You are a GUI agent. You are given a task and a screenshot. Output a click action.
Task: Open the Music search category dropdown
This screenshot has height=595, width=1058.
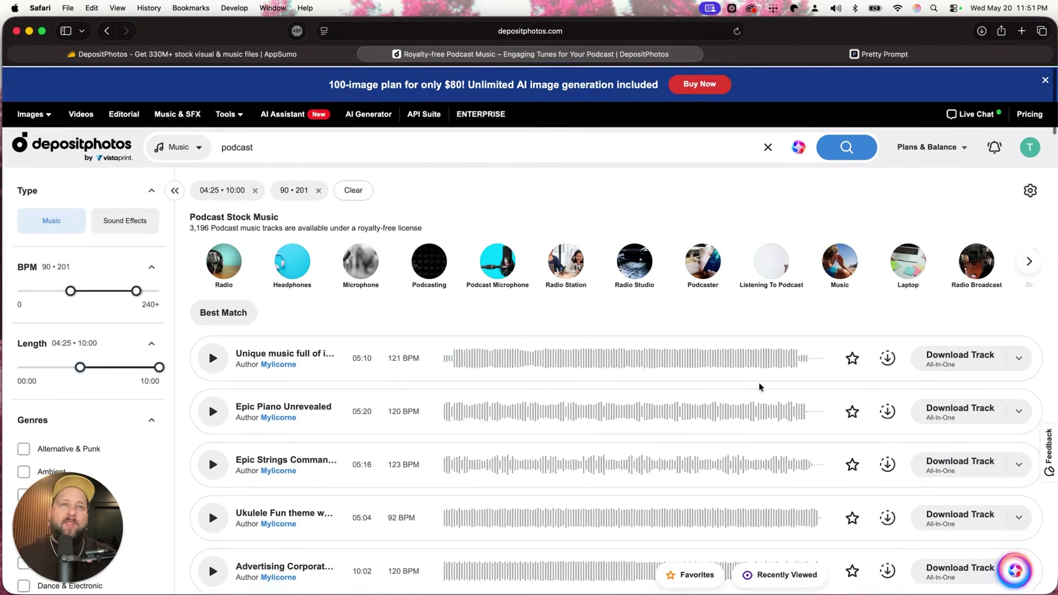[179, 147]
